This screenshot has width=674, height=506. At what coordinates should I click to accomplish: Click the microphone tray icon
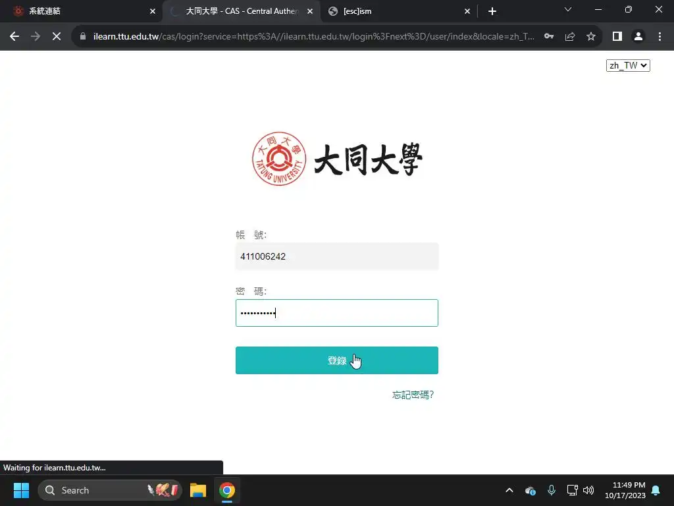552,490
